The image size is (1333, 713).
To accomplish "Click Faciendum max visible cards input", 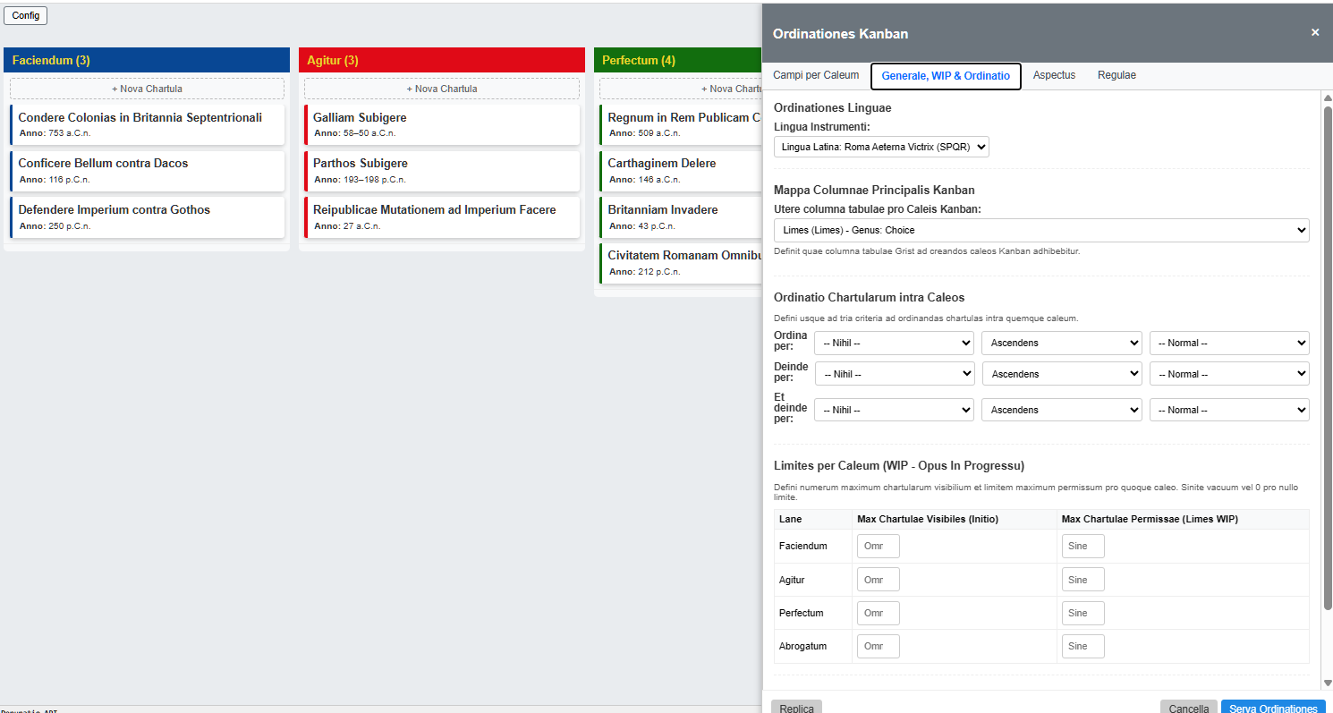I will tap(878, 547).
